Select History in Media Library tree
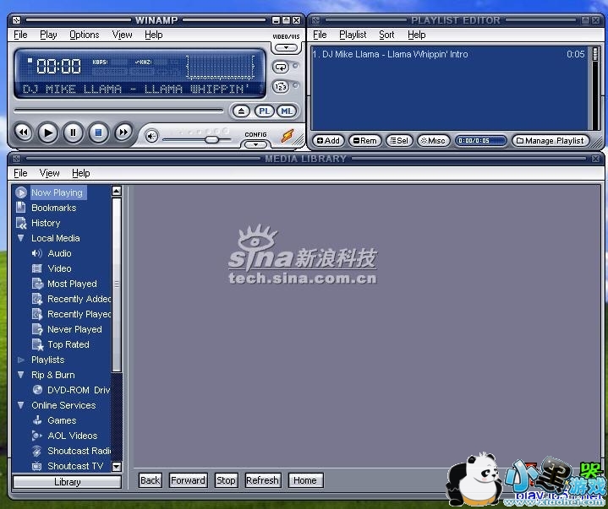The height and width of the screenshot is (509, 608). (x=46, y=223)
